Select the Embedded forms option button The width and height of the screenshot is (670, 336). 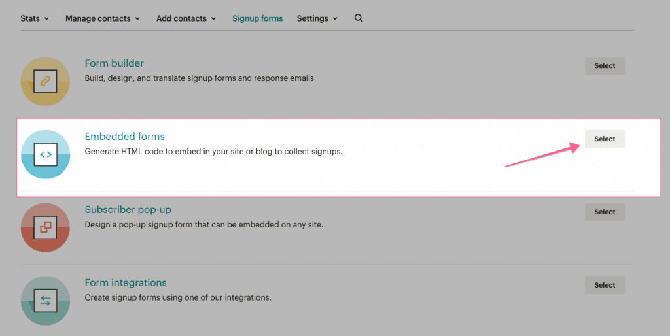[x=605, y=139]
